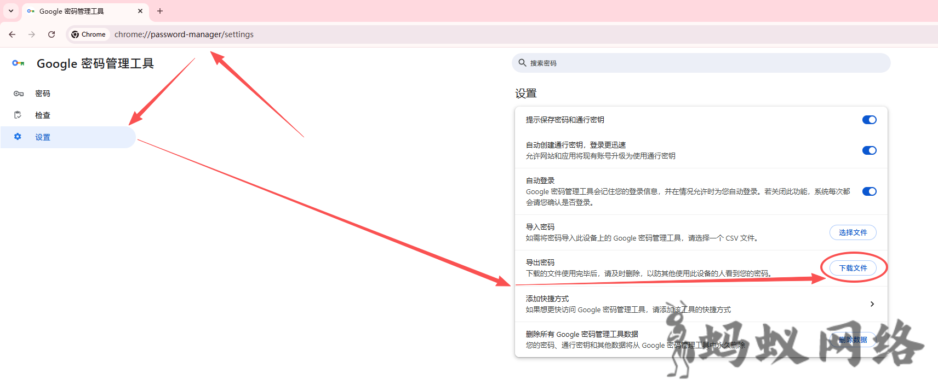Expand 添加快捷方式 chevron arrow
This screenshot has width=938, height=391.
[872, 304]
